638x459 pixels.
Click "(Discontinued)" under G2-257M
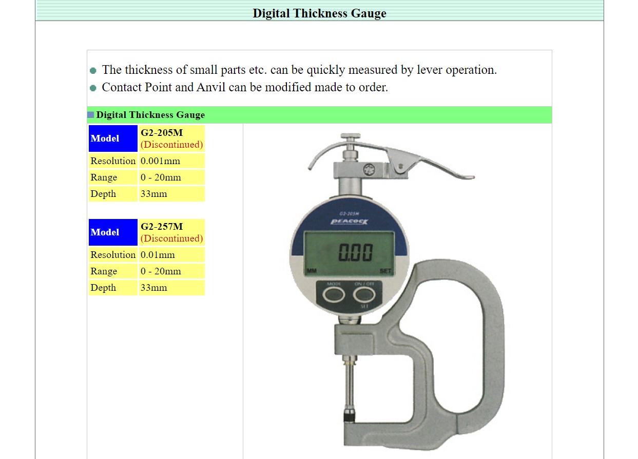point(172,238)
